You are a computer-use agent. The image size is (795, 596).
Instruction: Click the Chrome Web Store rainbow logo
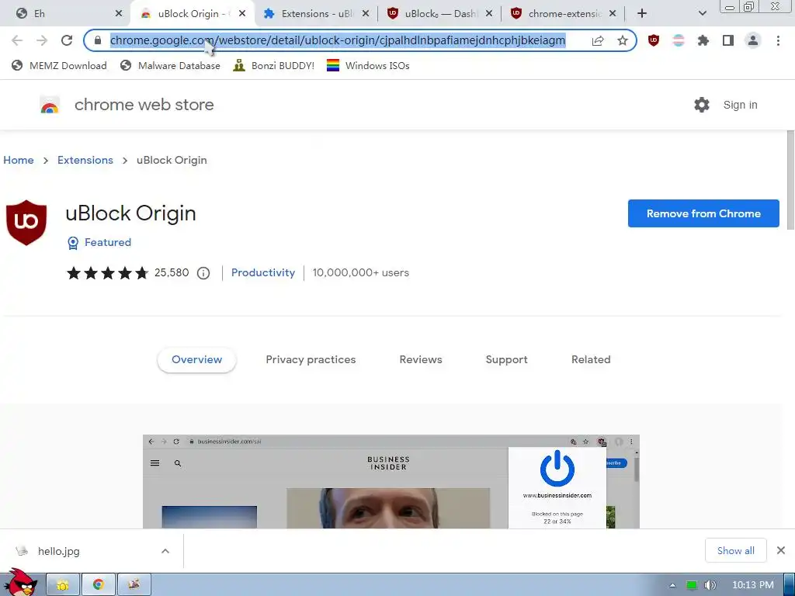coord(50,105)
